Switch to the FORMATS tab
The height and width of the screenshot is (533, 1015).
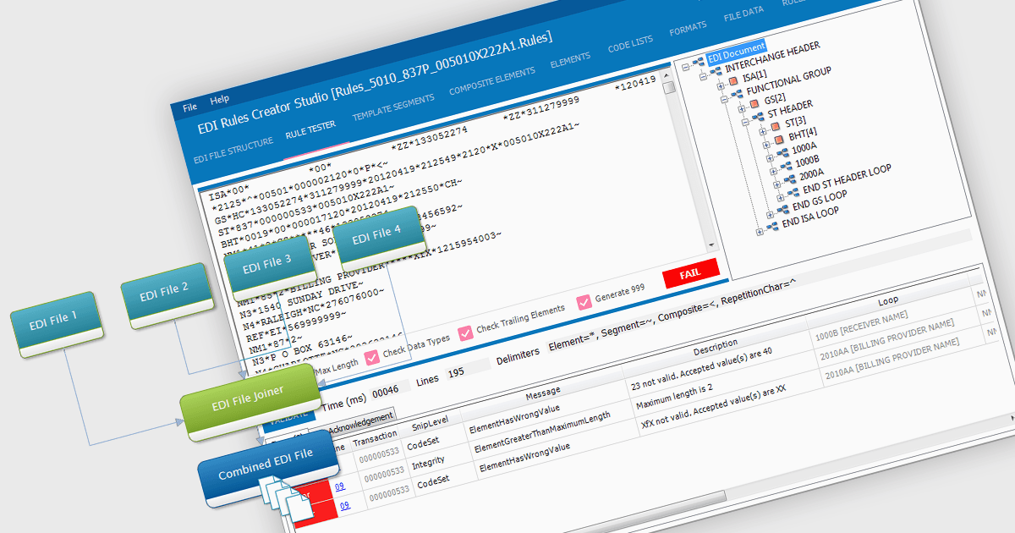point(688,29)
